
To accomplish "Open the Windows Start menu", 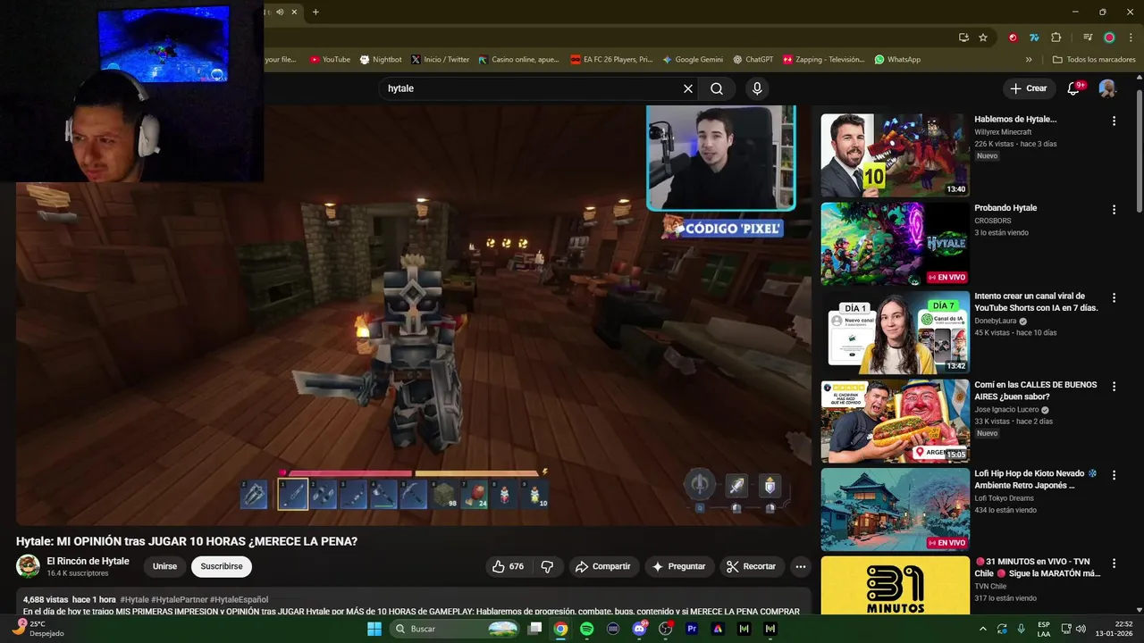I will pyautogui.click(x=374, y=629).
